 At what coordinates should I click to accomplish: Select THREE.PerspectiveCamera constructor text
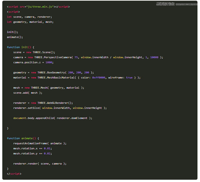pyautogui.click(x=52, y=57)
